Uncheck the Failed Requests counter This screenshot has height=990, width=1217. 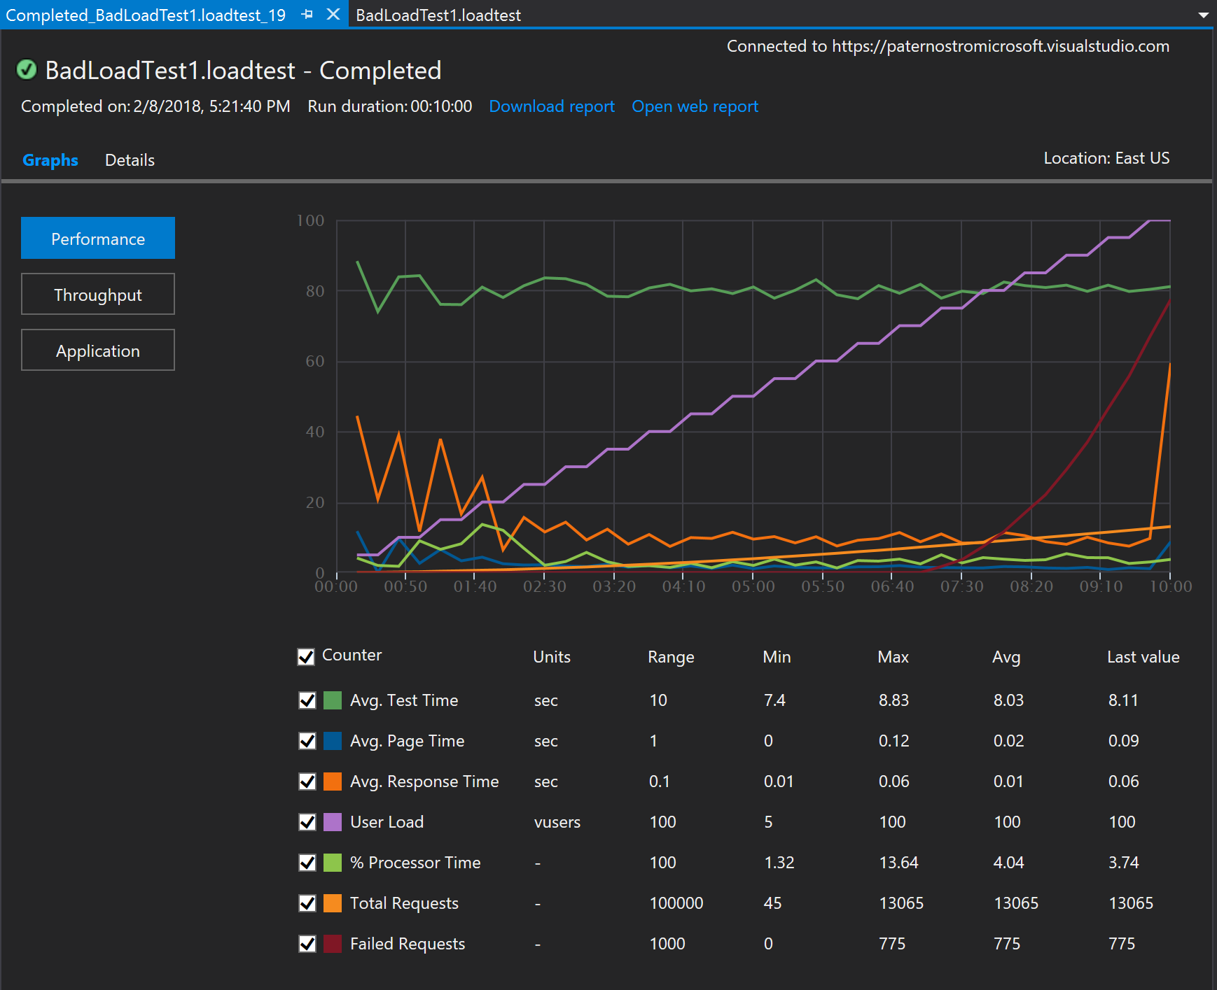click(x=307, y=944)
